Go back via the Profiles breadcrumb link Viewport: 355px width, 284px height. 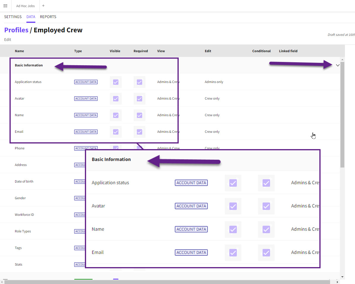point(16,30)
